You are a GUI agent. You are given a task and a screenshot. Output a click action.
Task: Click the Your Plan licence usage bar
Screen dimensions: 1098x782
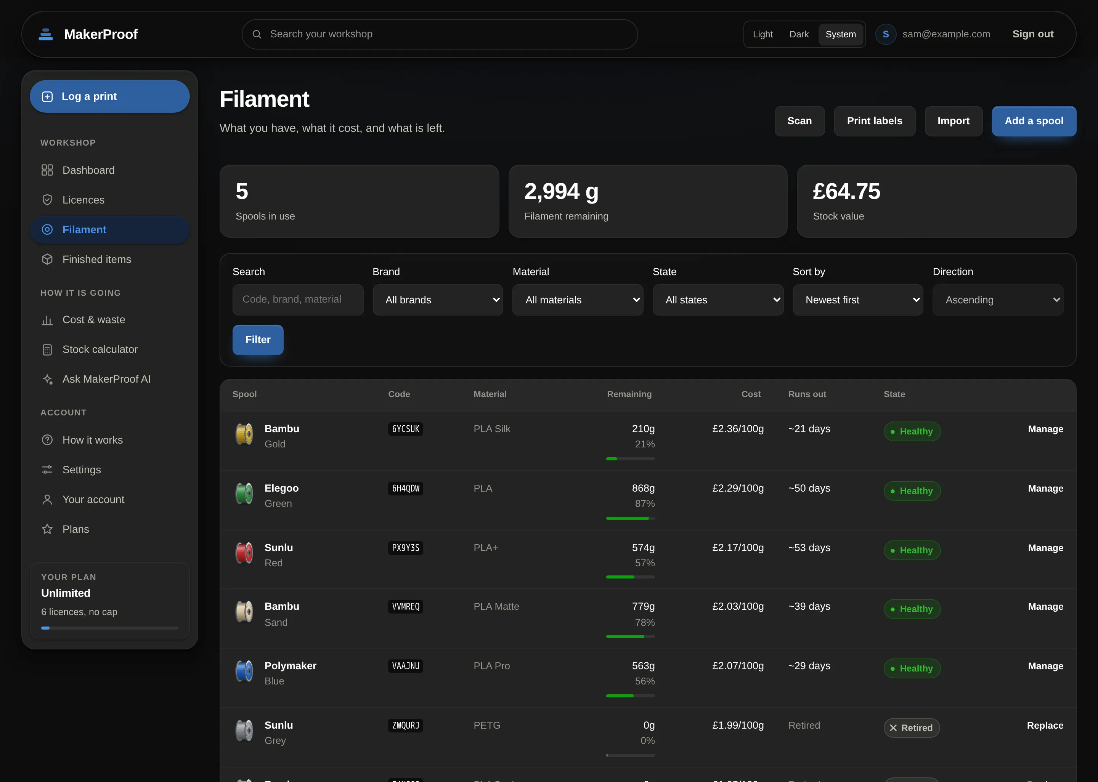click(110, 628)
